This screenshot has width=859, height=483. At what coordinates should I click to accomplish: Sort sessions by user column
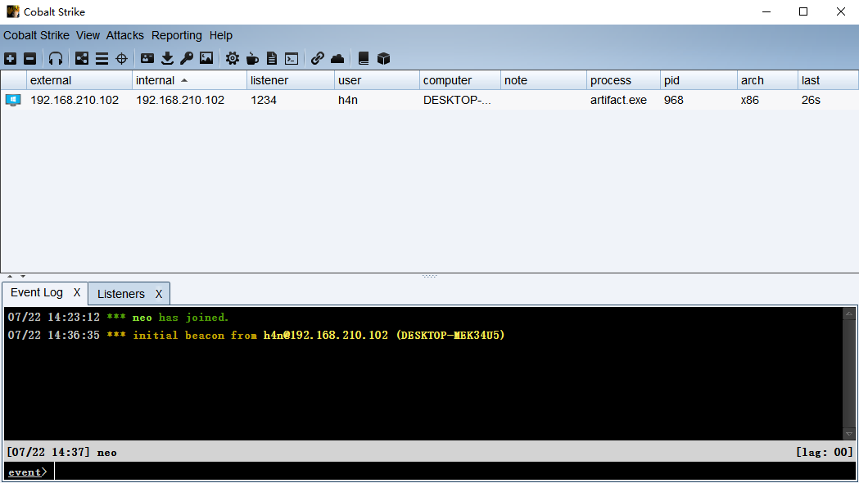pos(377,80)
